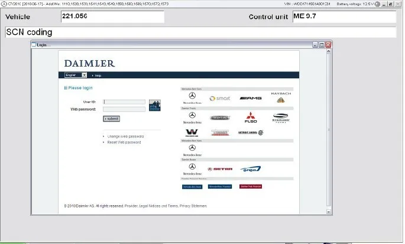The image size is (405, 244).
Task: Click the 'Web password:' label
Action: [83, 110]
